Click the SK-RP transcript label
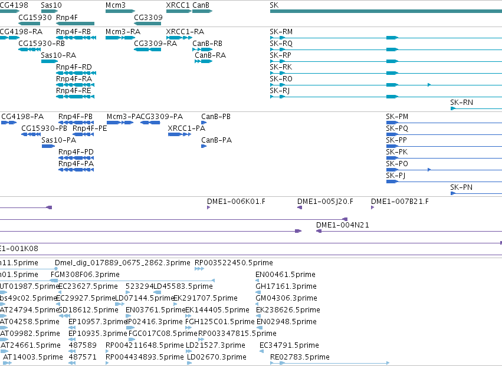The height and width of the screenshot is (366, 502). (280, 55)
